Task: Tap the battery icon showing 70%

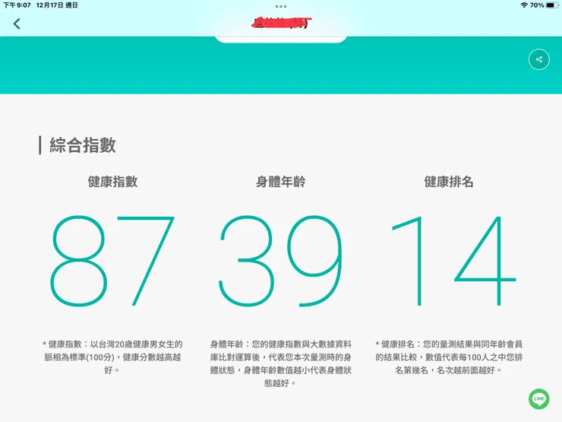Action: pos(552,5)
